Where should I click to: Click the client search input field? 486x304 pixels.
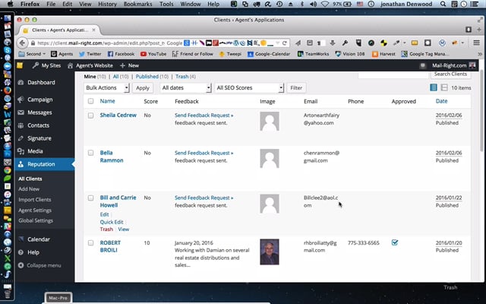(x=393, y=74)
